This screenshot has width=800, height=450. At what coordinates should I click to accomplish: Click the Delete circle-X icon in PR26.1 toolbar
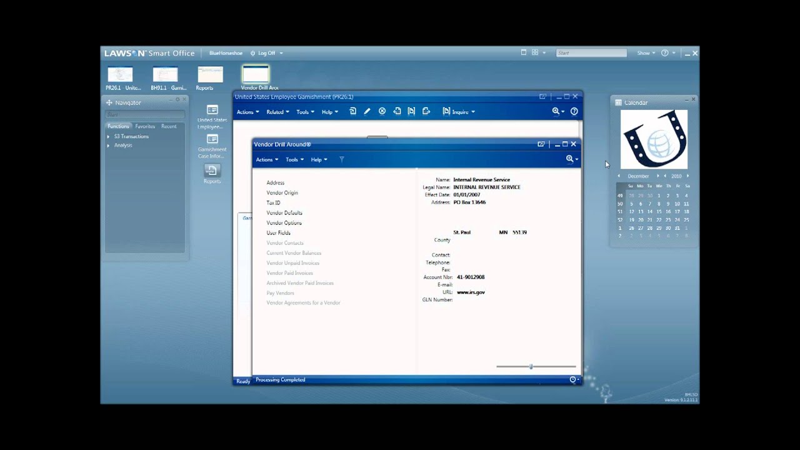click(x=382, y=111)
